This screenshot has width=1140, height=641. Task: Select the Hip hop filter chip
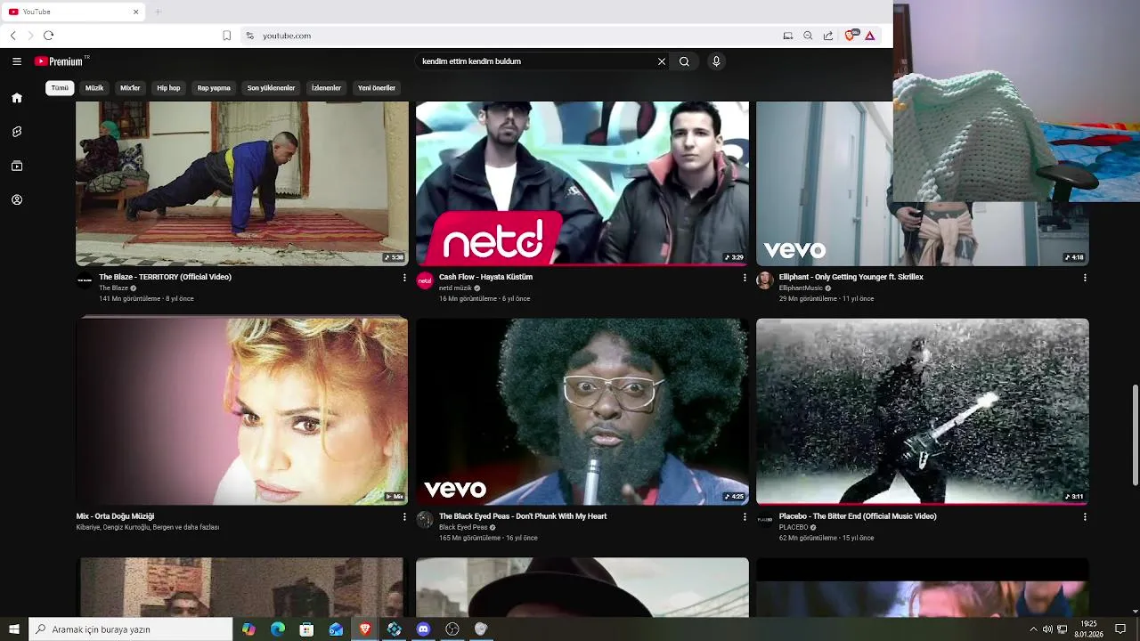point(168,88)
